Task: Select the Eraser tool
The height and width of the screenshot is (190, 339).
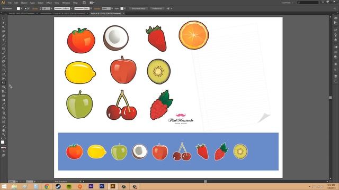Action: point(3,62)
